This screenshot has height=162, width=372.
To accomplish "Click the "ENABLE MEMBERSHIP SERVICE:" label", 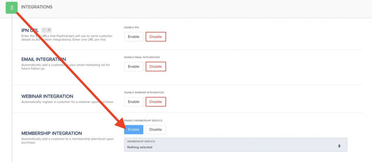I will 143,120.
